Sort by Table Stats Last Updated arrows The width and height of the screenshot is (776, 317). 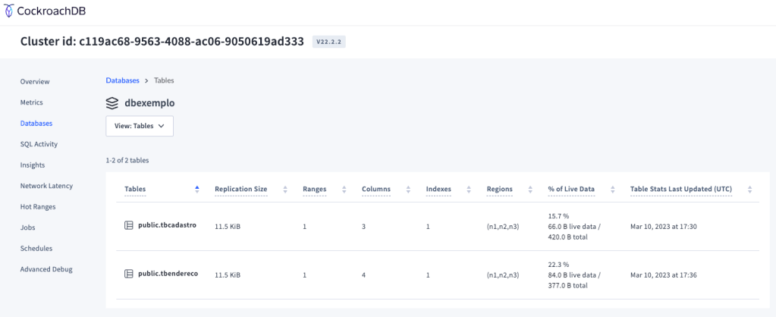pyautogui.click(x=749, y=189)
